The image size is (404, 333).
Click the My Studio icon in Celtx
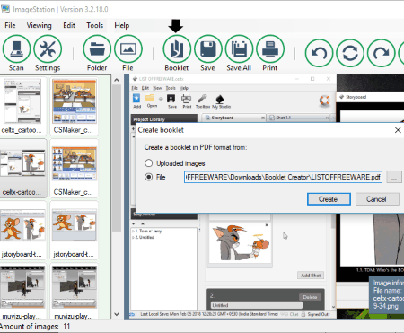click(221, 101)
